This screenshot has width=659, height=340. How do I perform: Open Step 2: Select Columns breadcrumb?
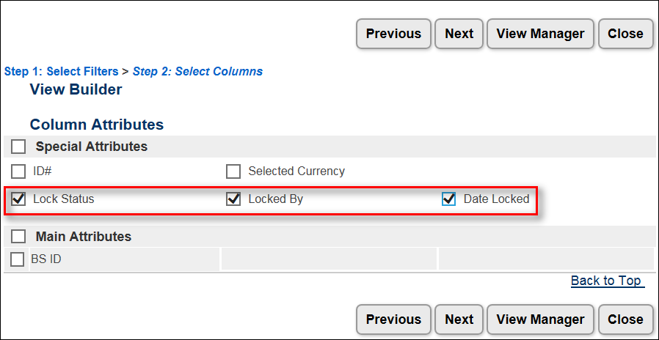(197, 72)
